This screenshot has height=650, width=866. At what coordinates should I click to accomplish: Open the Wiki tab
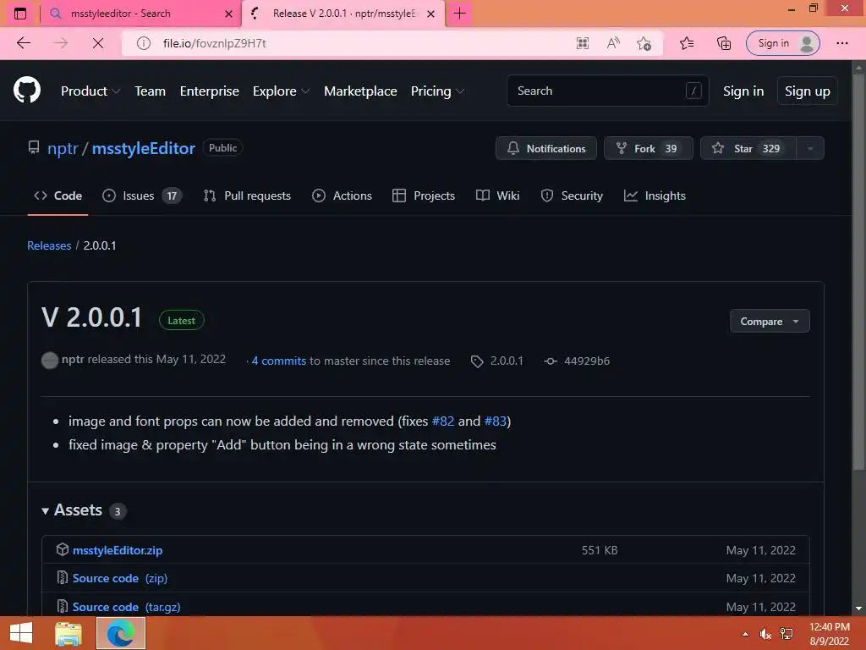coord(497,196)
